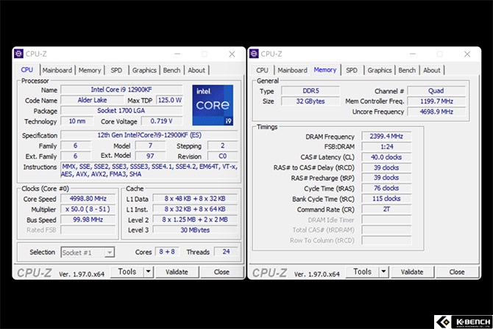Expand Tools dropdown arrow in left window
The height and width of the screenshot is (329, 493).
point(149,272)
